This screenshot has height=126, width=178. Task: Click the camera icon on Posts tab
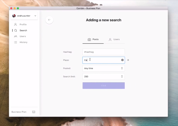pos(89,40)
